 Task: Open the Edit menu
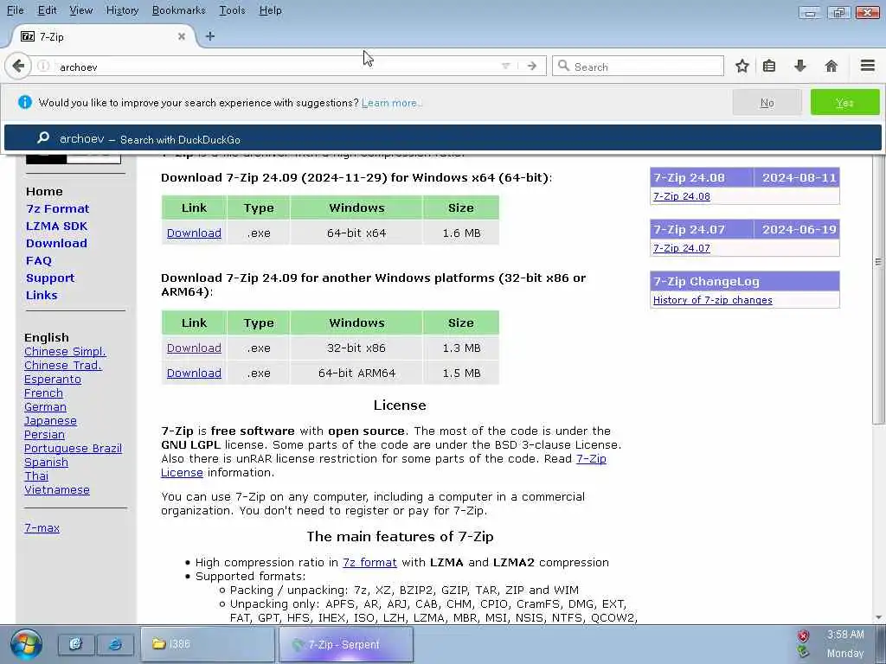[x=47, y=10]
